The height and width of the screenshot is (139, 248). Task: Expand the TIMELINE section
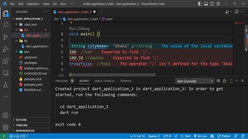pyautogui.click(x=31, y=125)
